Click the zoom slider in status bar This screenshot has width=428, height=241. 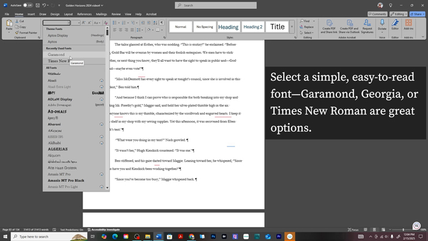[x=404, y=230]
